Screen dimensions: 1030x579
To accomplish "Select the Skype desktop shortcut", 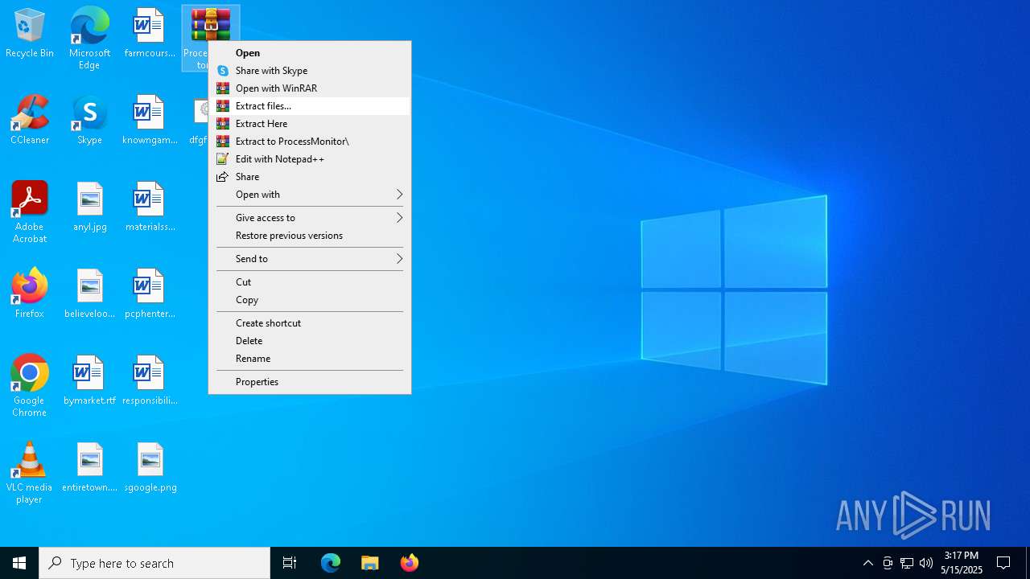I will point(89,121).
